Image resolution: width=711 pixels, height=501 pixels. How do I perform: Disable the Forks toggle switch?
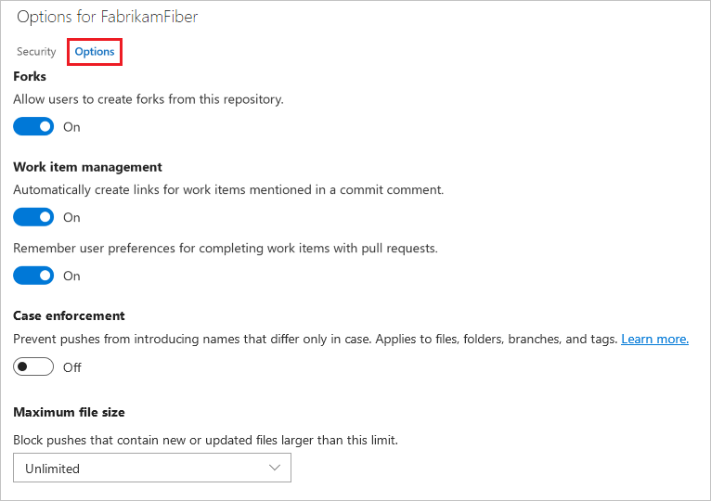[x=33, y=127]
